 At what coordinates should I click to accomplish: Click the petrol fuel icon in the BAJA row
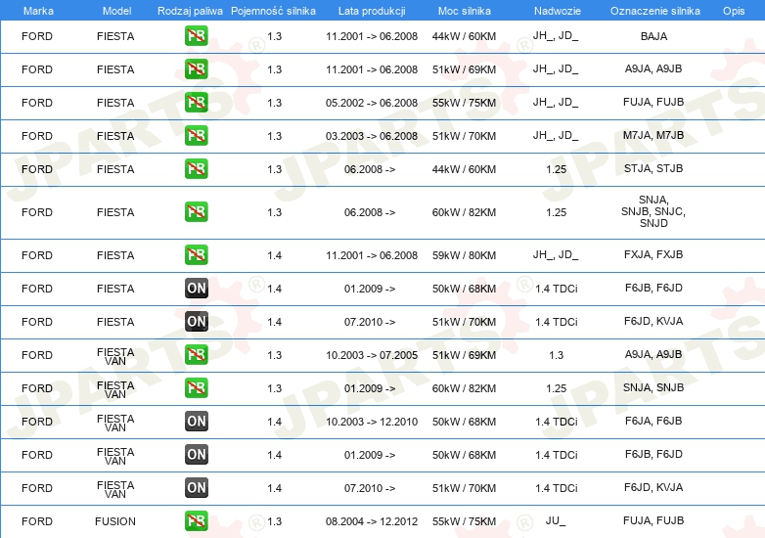196,36
